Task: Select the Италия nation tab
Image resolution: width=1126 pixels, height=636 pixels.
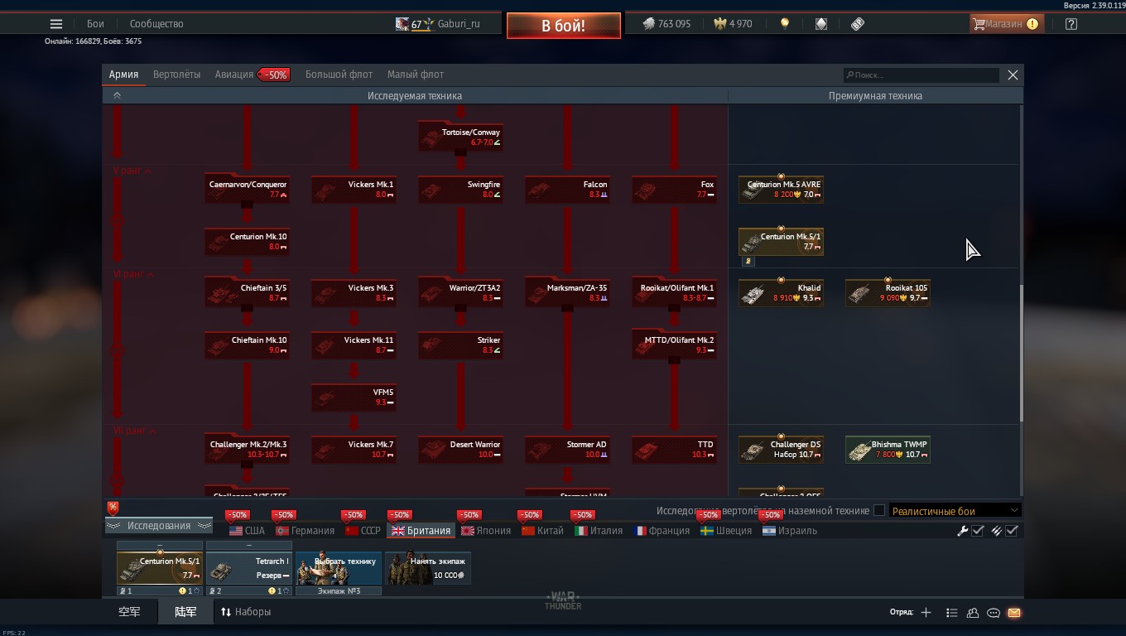Action: (x=599, y=531)
